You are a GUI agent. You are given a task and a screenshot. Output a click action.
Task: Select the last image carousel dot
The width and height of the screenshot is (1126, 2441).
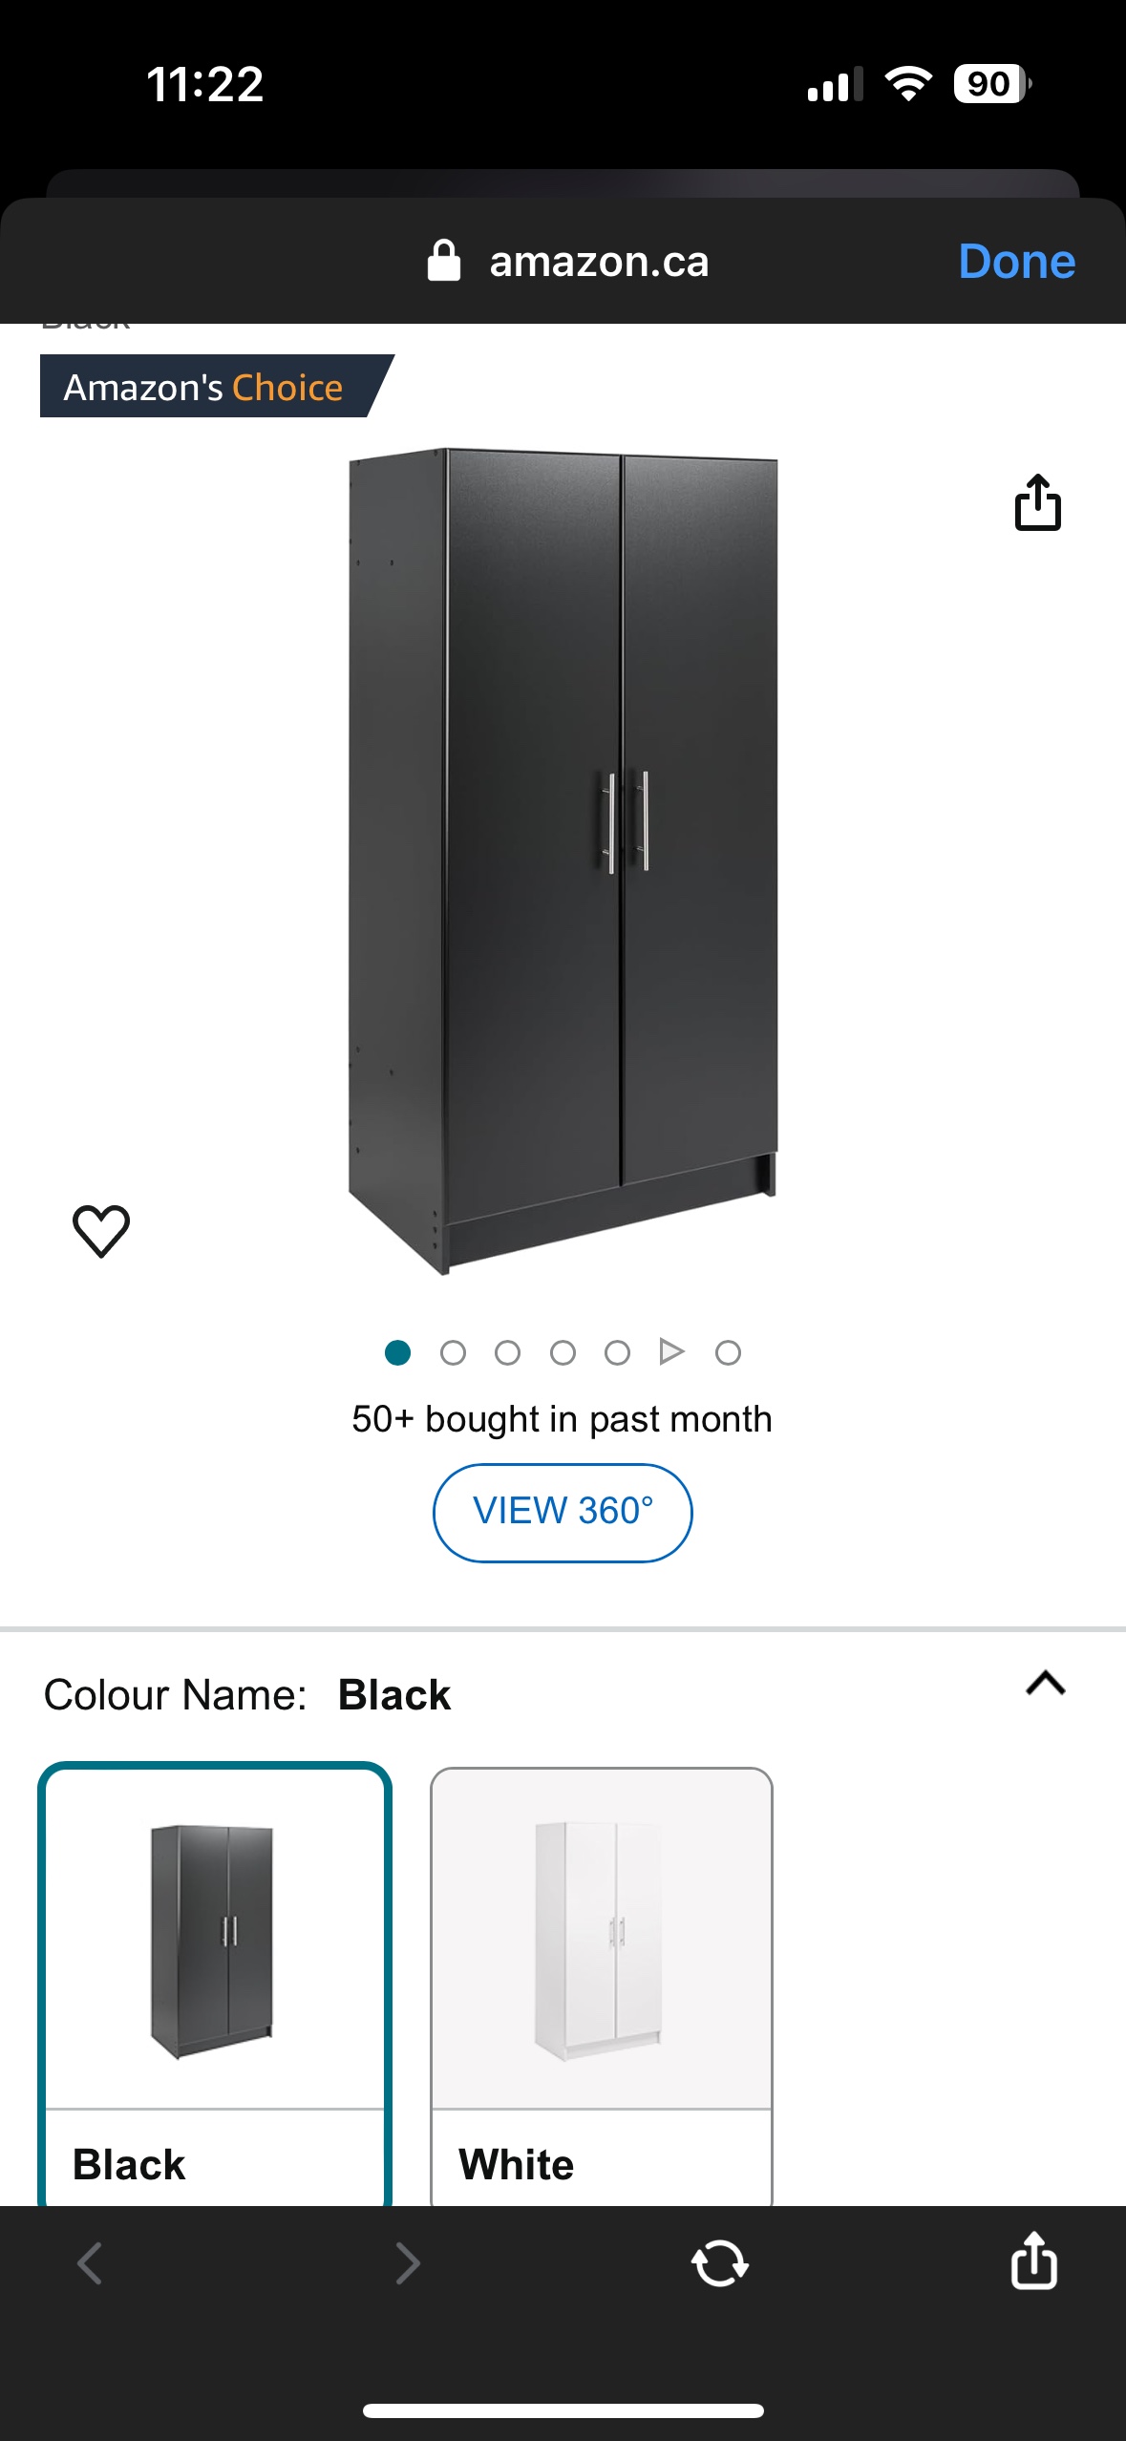point(728,1352)
